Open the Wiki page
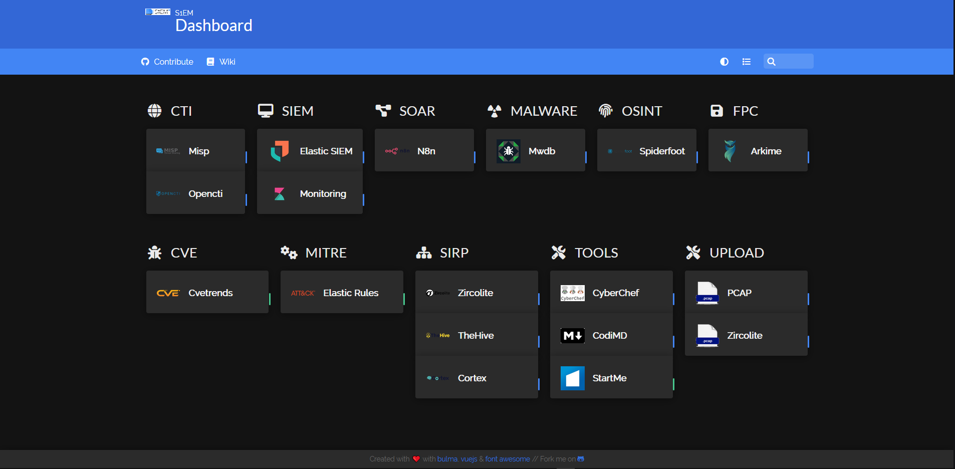955x469 pixels. (x=220, y=61)
